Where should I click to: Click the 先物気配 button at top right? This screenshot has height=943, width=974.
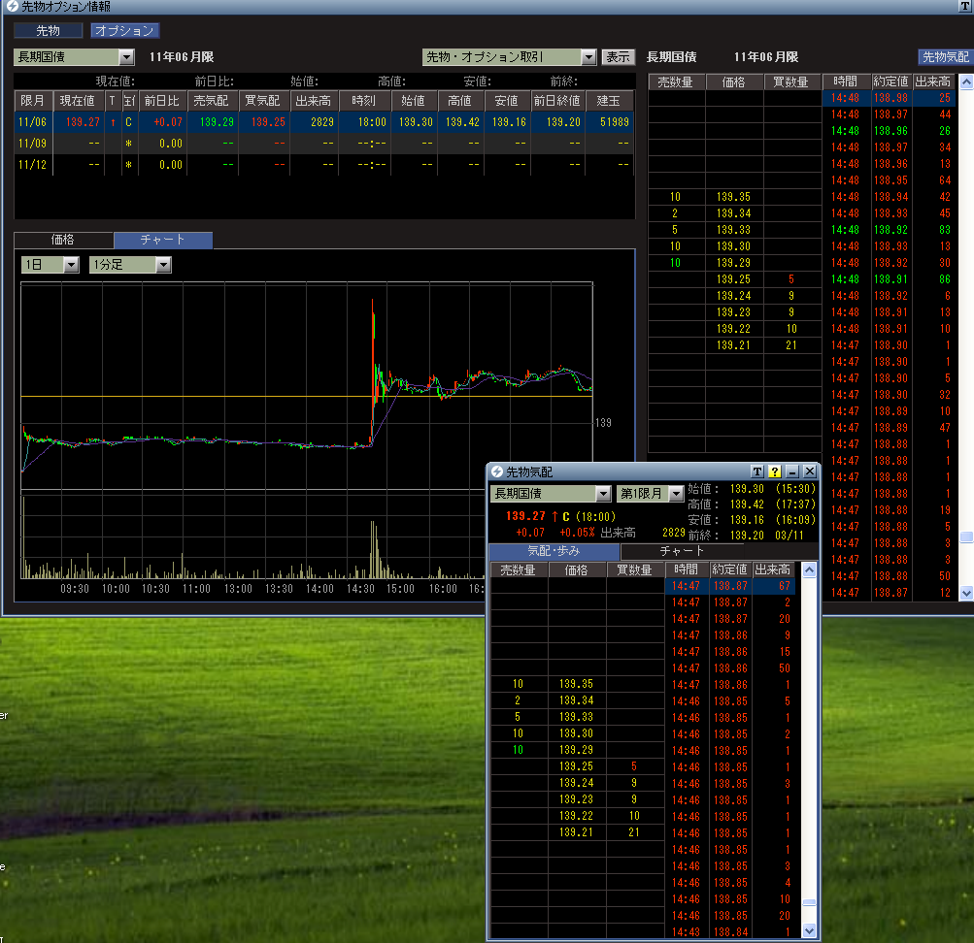(944, 57)
